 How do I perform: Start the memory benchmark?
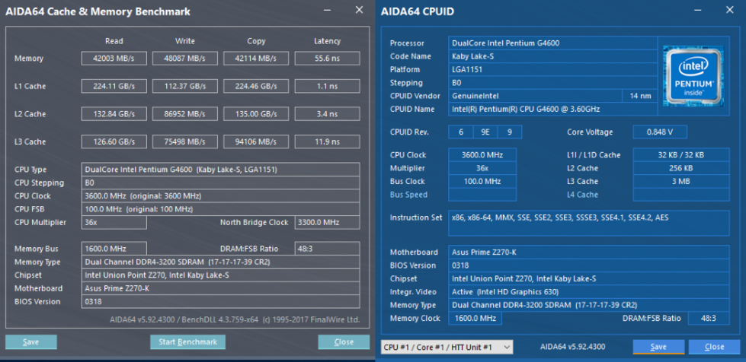click(x=187, y=342)
